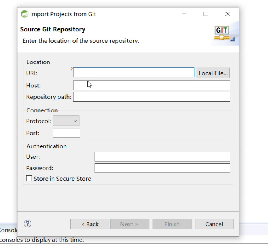Click the disabled Next button

coord(130,224)
